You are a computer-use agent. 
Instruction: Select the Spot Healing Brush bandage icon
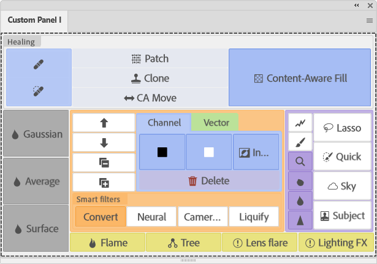point(39,64)
